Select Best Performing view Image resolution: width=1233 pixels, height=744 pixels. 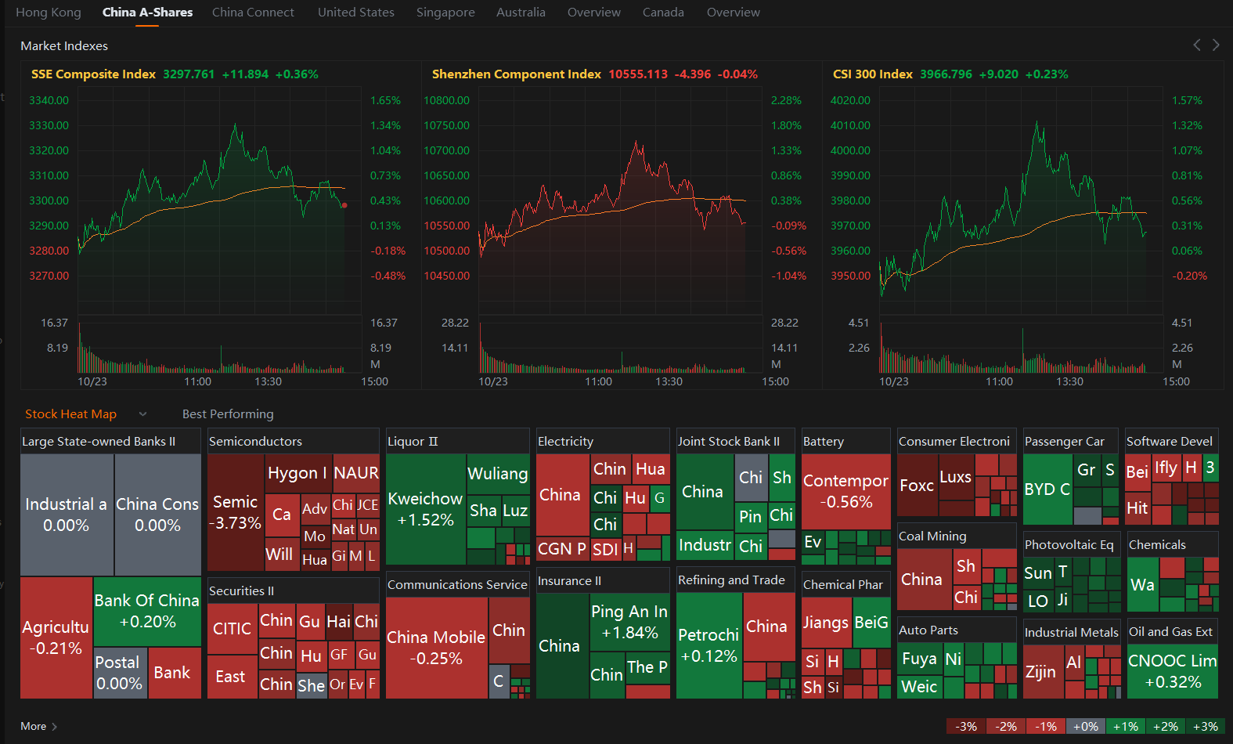tap(228, 414)
